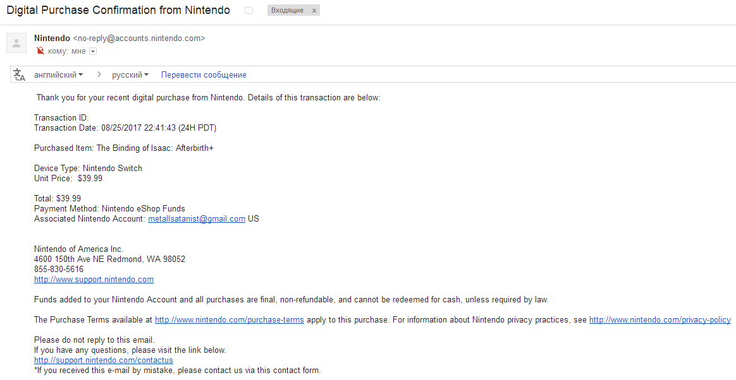Click the importance marker beside the subject
Image resolution: width=736 pixels, height=380 pixels.
click(x=248, y=11)
